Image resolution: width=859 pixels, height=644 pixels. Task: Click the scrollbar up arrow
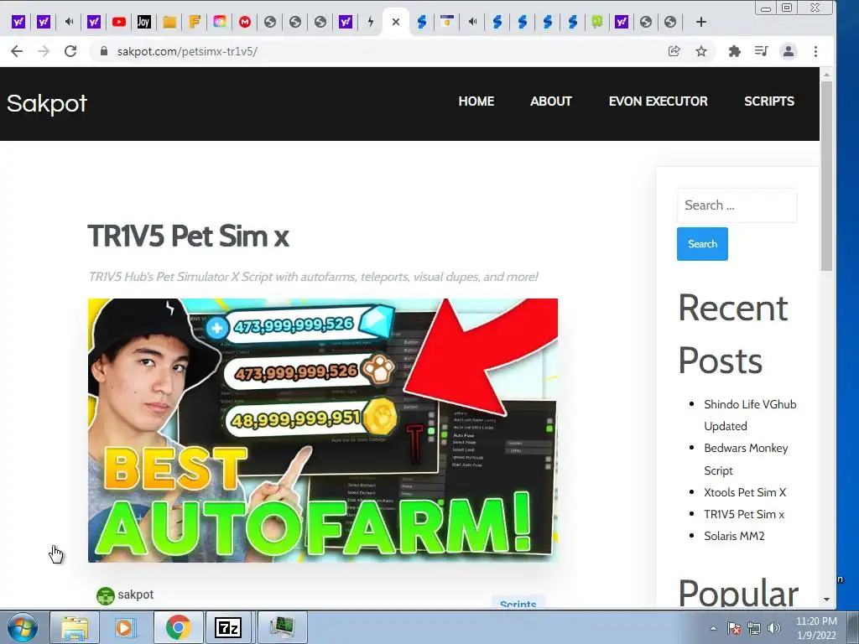[x=826, y=75]
